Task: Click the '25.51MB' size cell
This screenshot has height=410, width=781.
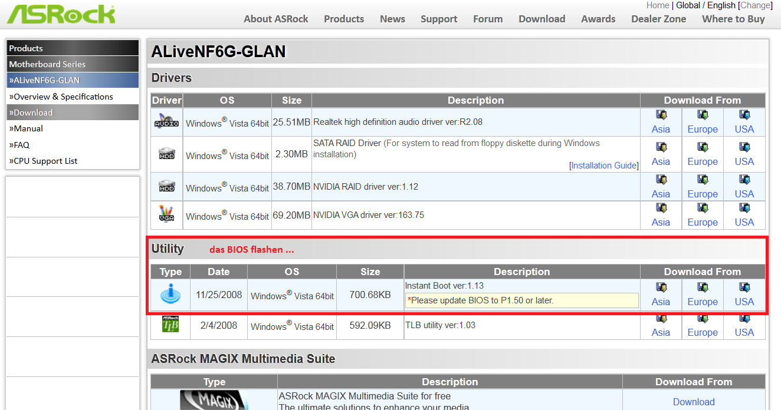Action: (x=291, y=123)
